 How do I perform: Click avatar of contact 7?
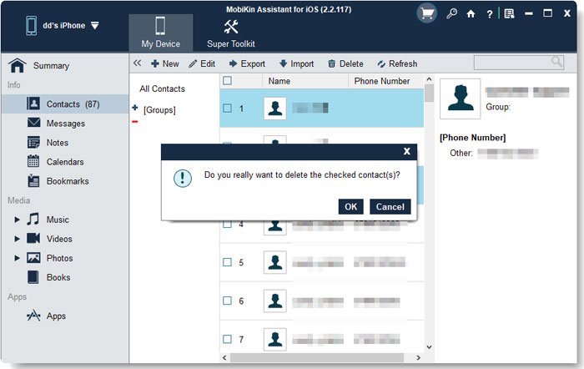[x=274, y=339]
